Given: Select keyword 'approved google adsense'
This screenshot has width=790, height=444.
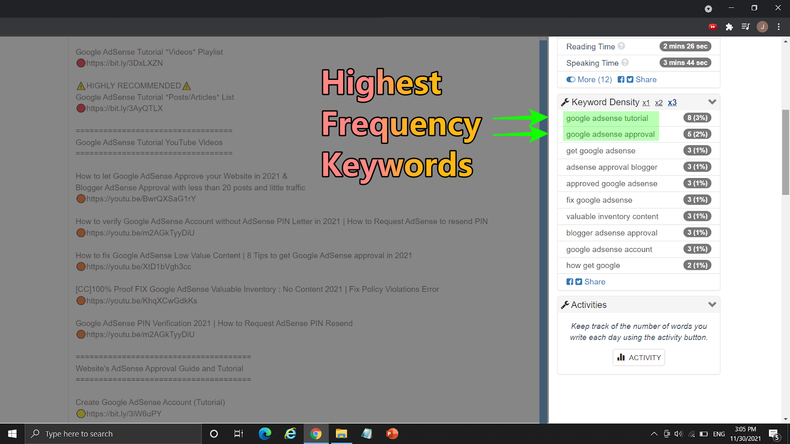Looking at the screenshot, I should [x=612, y=184].
